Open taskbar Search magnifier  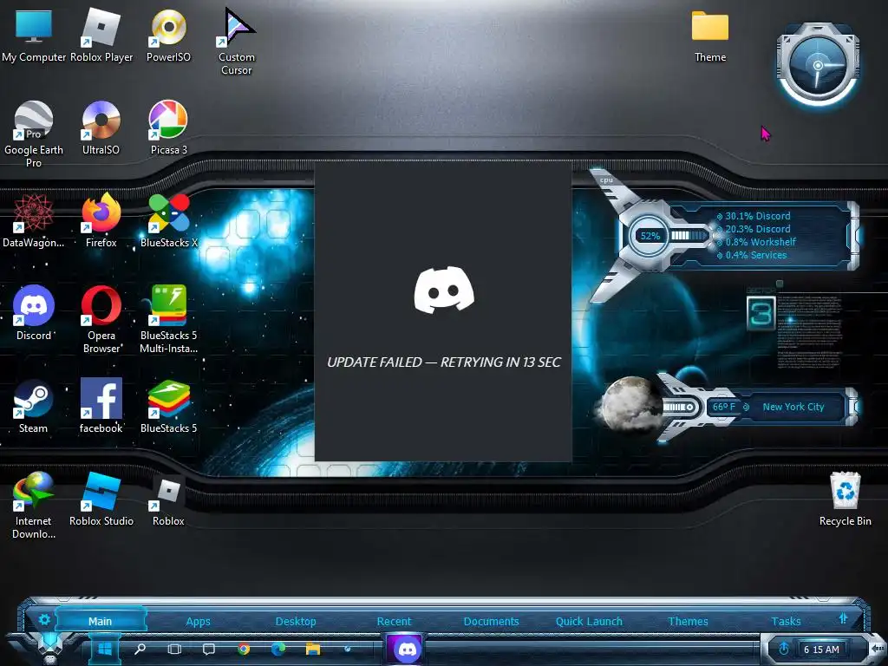(140, 649)
